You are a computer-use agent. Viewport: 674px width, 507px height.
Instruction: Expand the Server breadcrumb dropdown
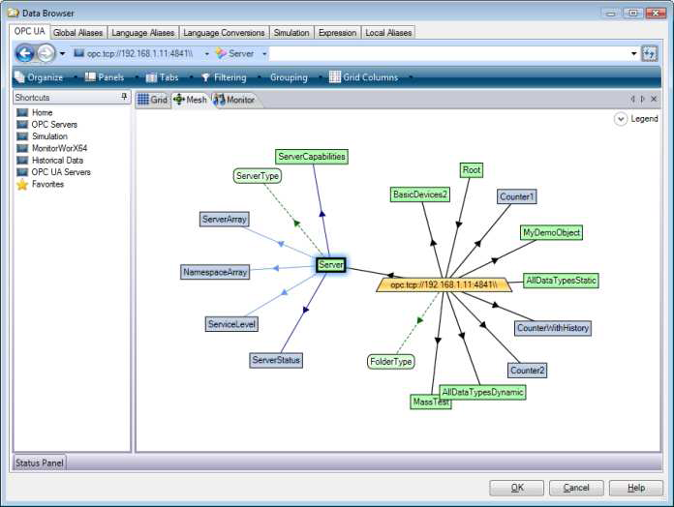coord(264,54)
